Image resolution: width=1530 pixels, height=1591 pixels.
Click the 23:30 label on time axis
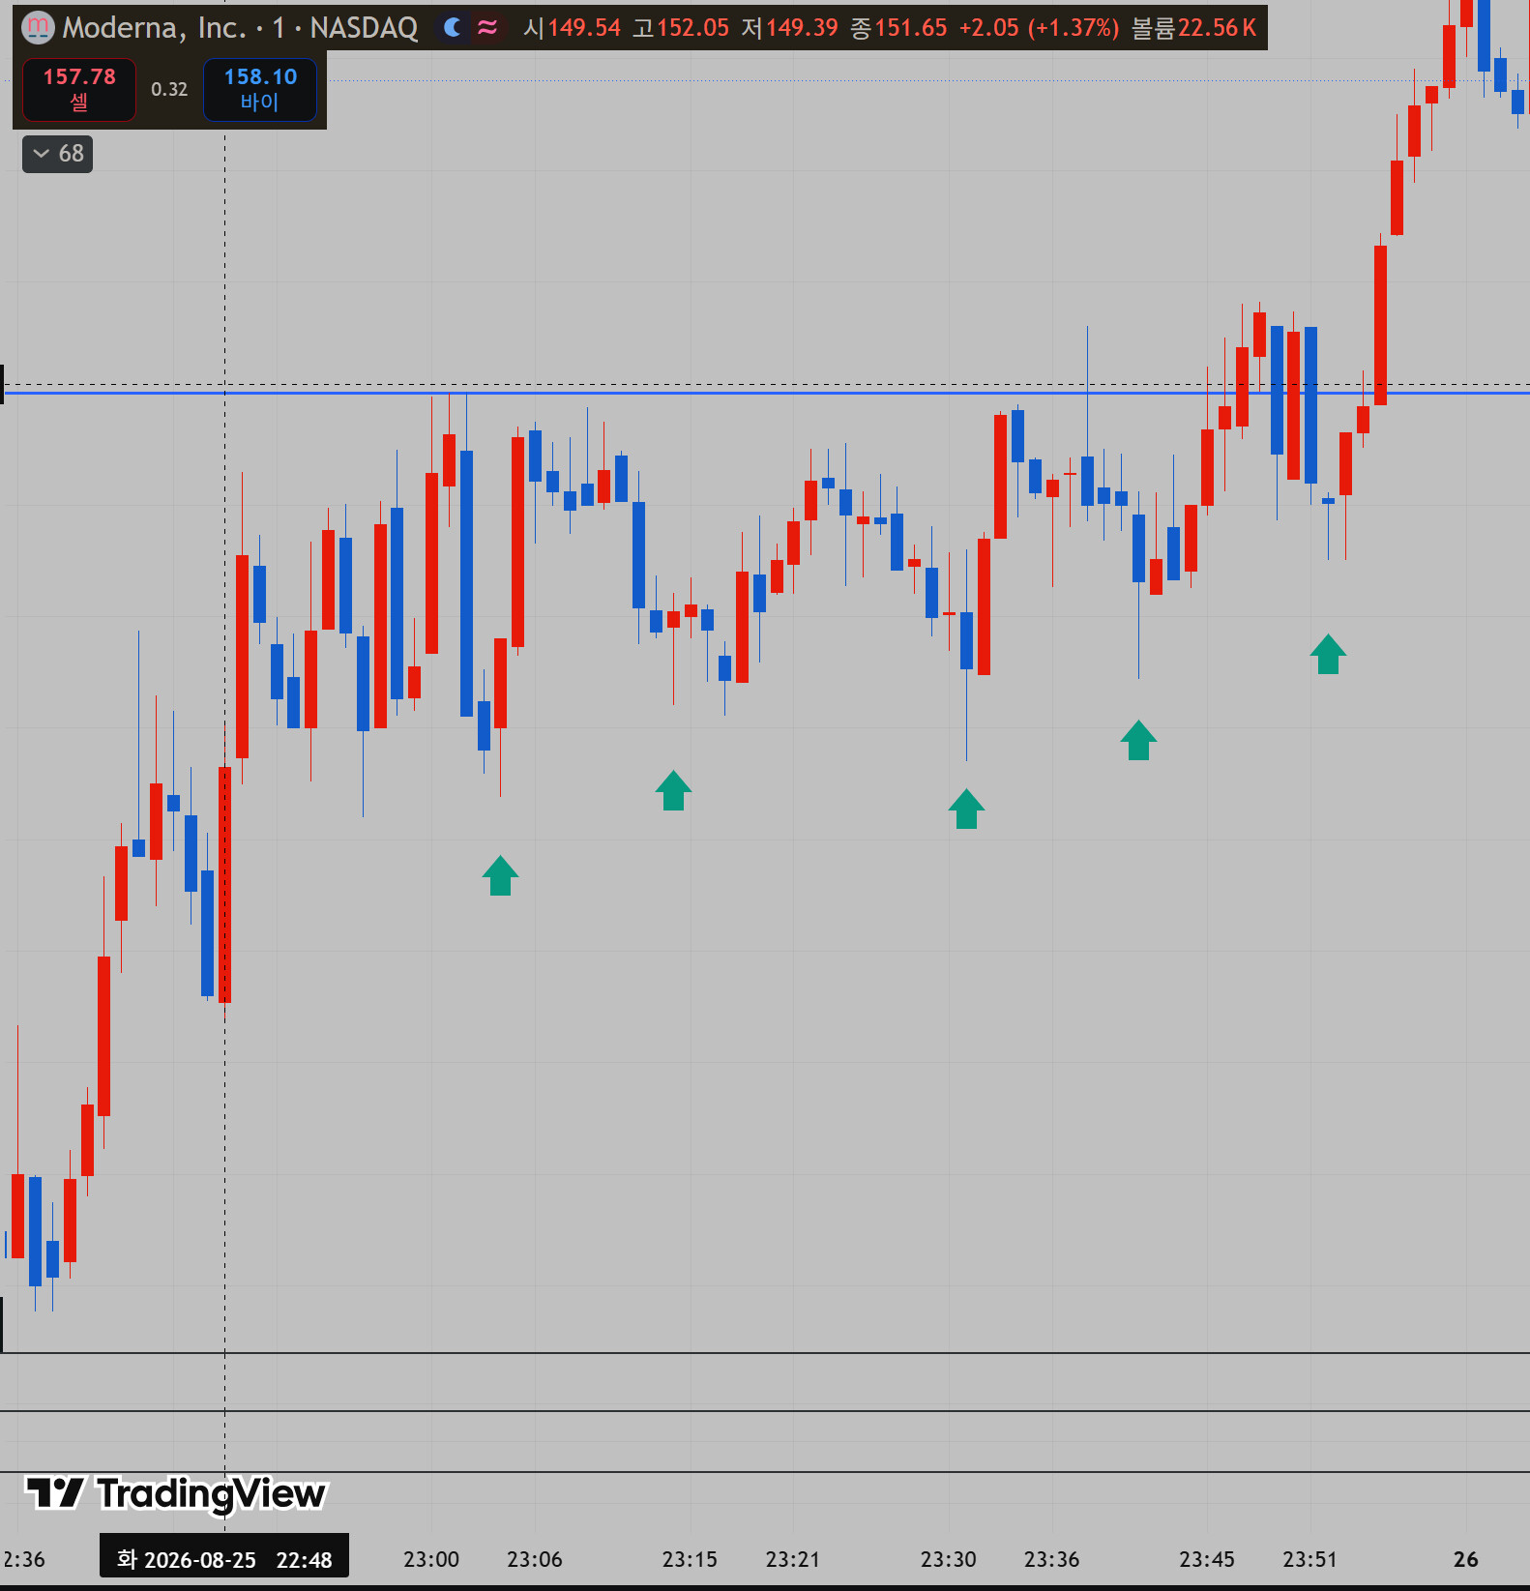948,1559
